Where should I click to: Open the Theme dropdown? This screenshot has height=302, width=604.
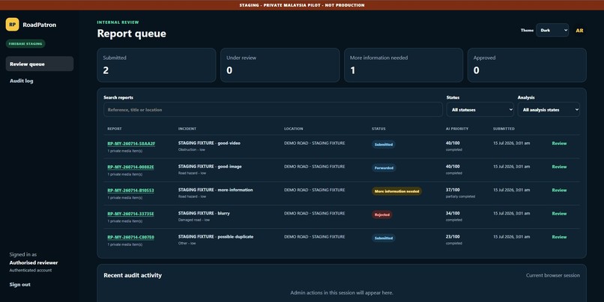point(552,31)
